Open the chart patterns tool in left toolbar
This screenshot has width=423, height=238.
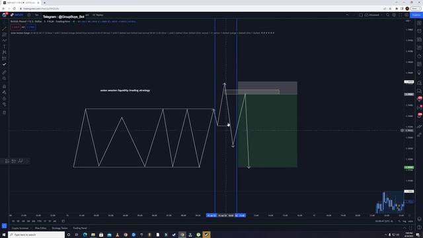(4, 52)
